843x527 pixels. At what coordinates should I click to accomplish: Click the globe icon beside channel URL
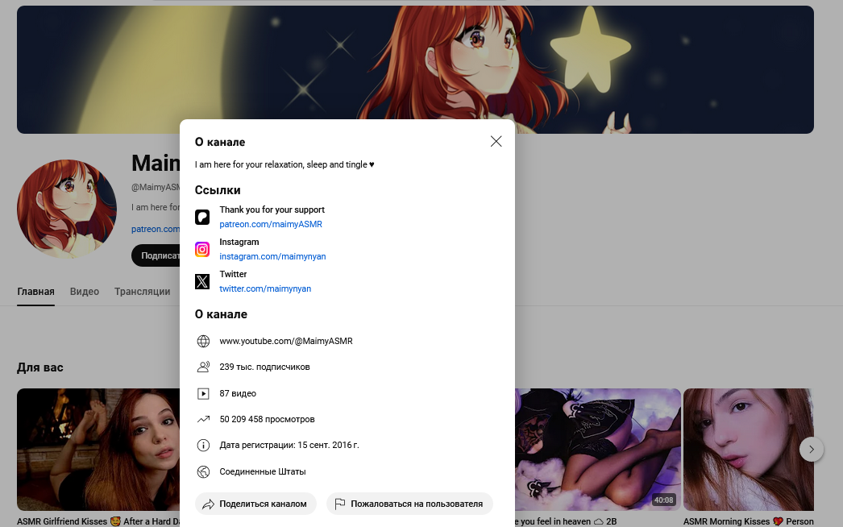[203, 341]
